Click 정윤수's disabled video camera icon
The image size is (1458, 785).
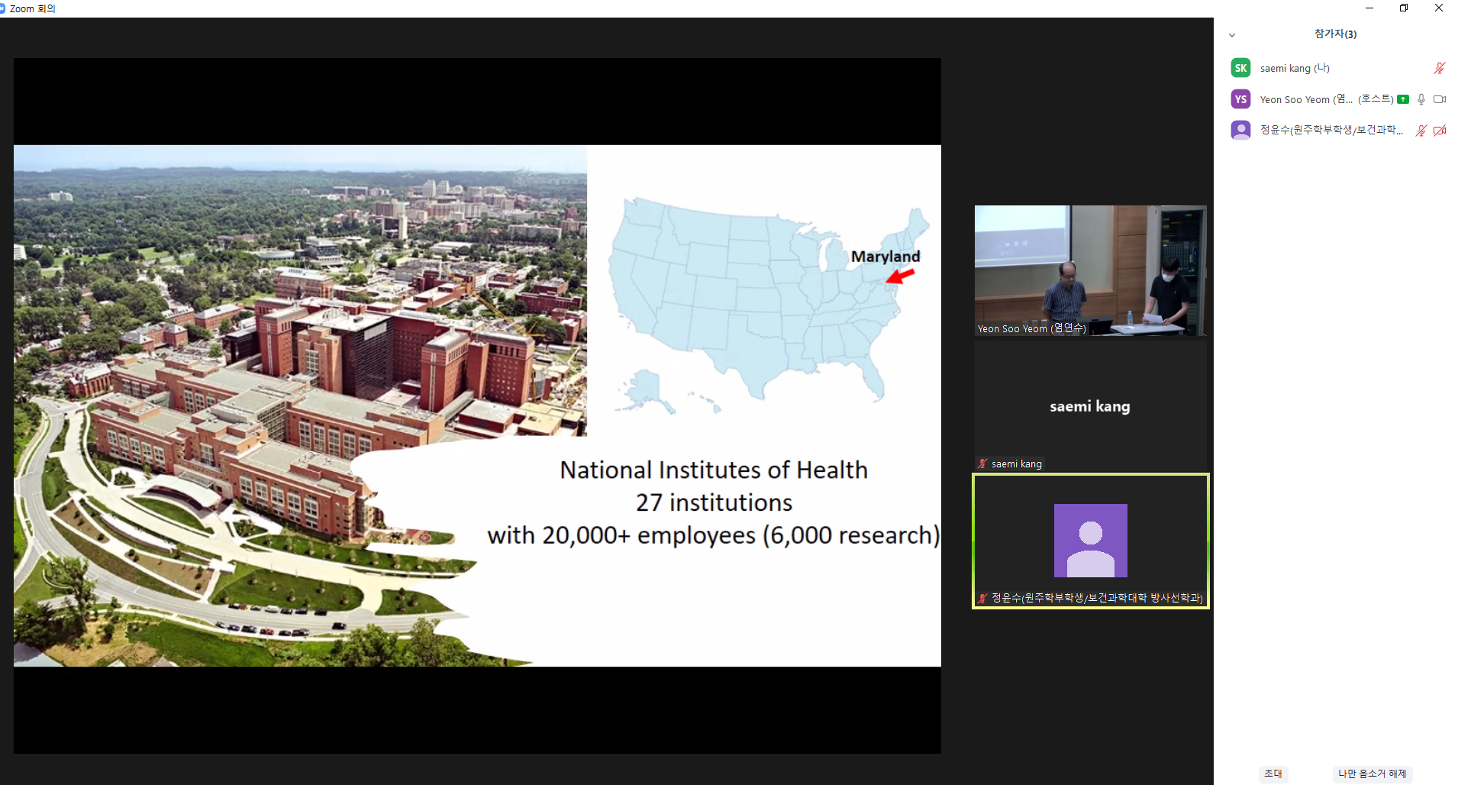1440,131
